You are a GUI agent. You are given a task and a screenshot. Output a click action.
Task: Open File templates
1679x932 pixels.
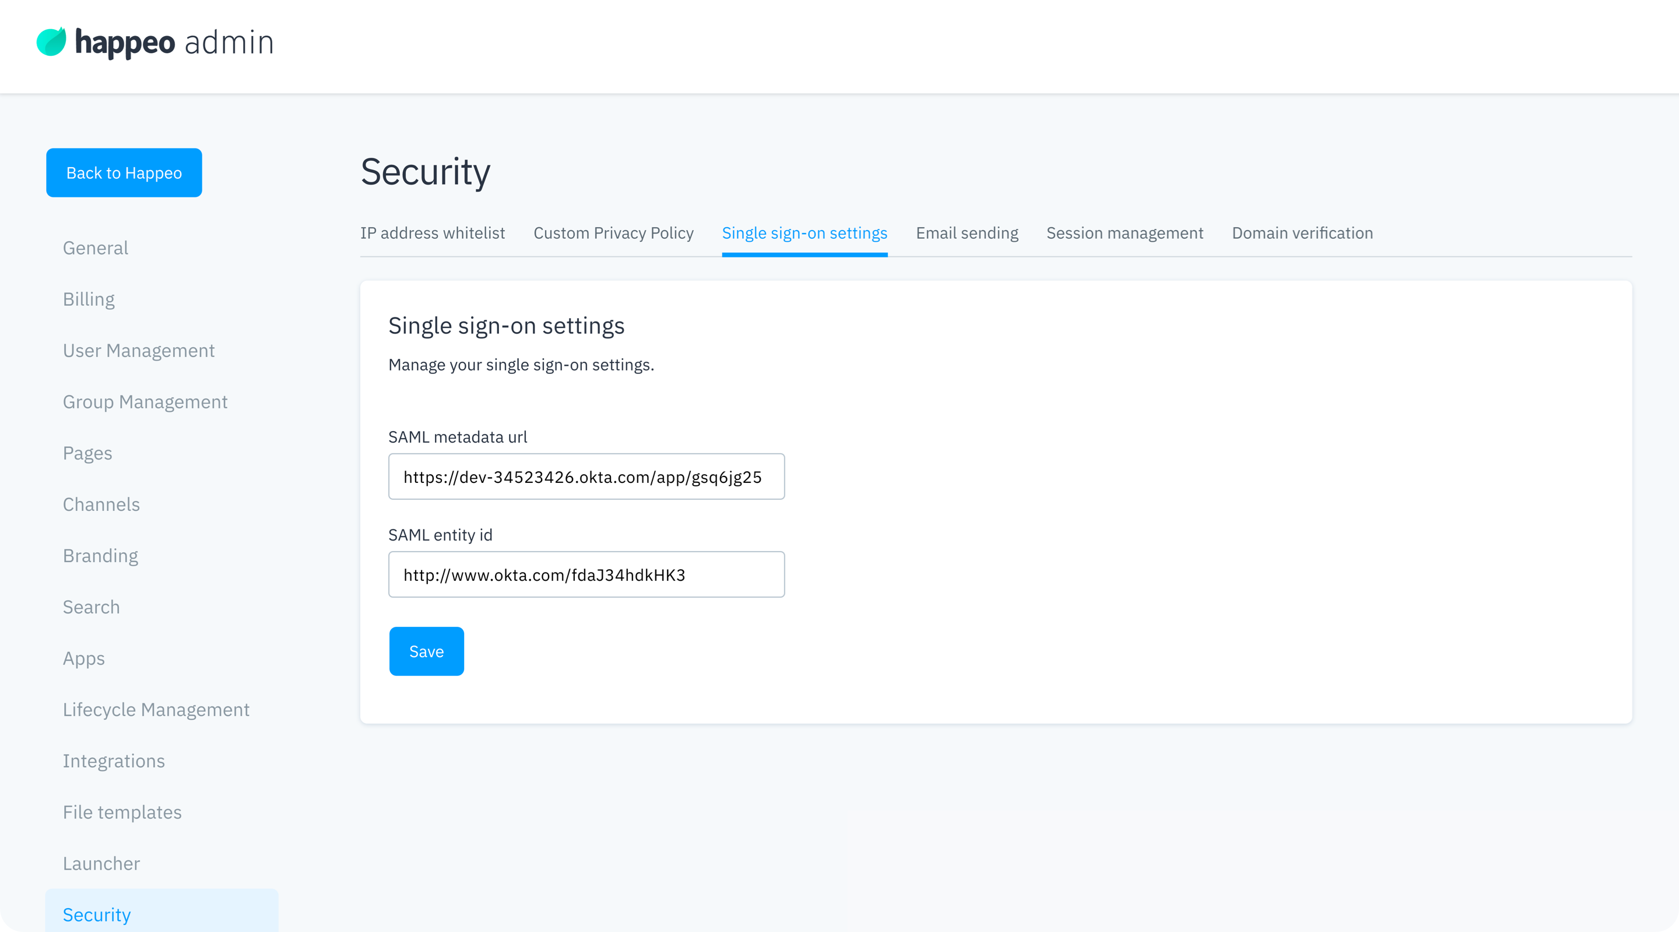coord(122,812)
